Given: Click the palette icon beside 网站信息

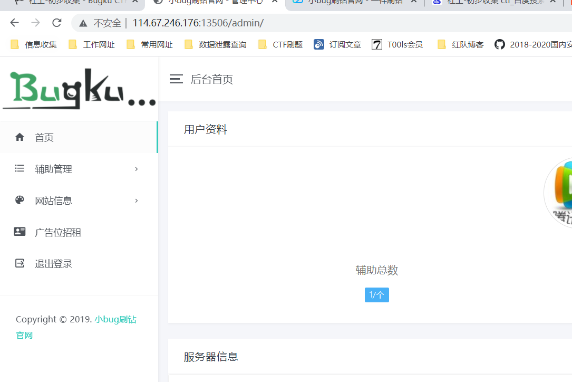Looking at the screenshot, I should (20, 200).
